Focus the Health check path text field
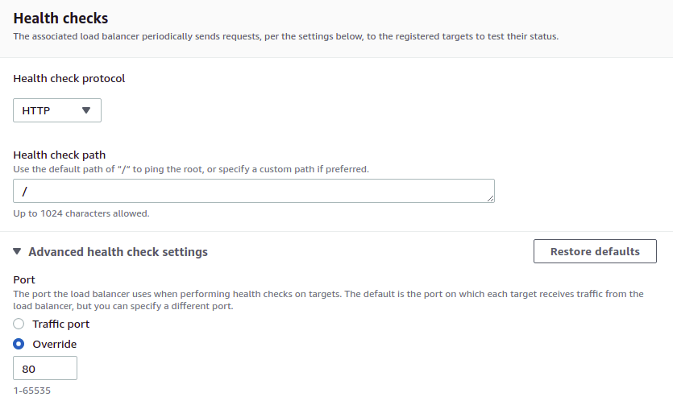The width and height of the screenshot is (673, 401). point(254,191)
